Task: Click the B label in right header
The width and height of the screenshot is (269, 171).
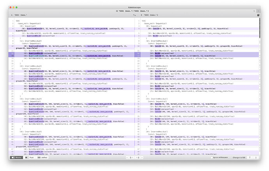Action: pyautogui.click(x=141, y=16)
